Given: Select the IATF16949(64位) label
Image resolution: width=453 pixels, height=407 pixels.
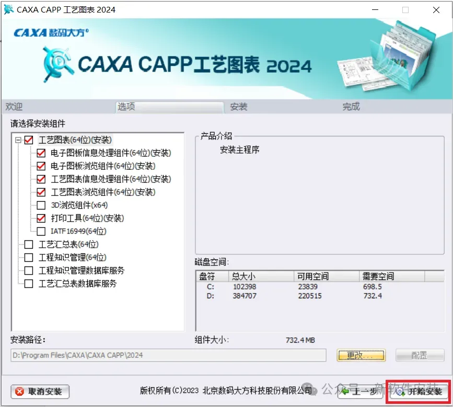Looking at the screenshot, I should [x=78, y=231].
